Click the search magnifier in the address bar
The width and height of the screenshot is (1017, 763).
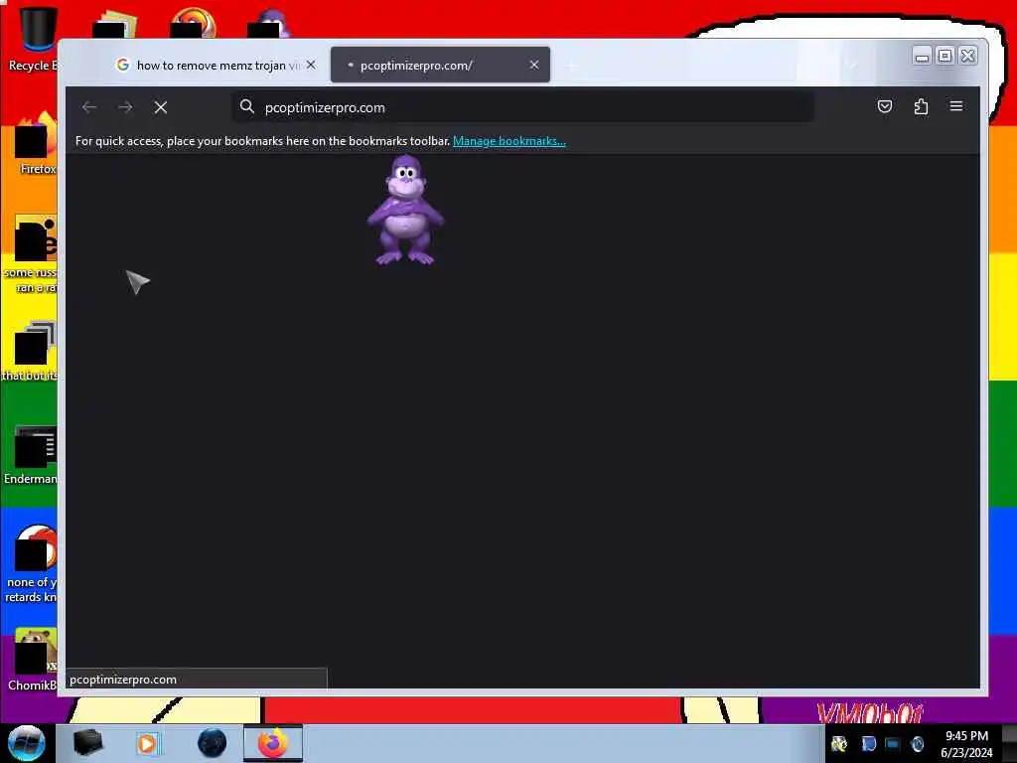[247, 107]
